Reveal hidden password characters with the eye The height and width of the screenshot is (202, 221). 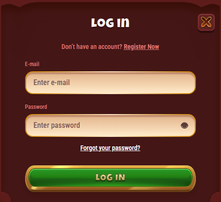click(184, 125)
